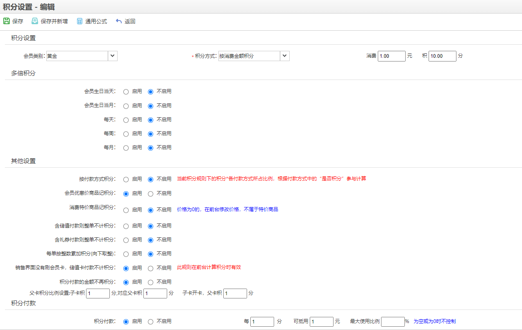Screen dimensions: 522x330
Task: Enable 消费特价商品记积分 option
Action: pyautogui.click(x=126, y=210)
